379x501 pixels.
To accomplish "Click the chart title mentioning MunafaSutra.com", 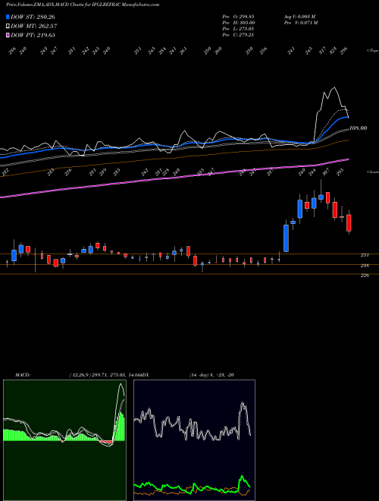I will [83, 5].
